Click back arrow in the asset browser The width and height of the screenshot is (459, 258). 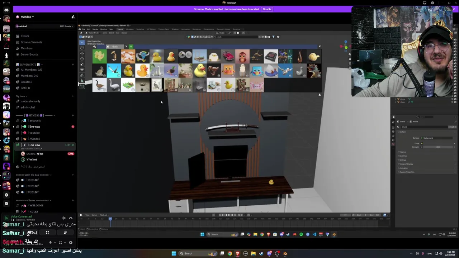[x=94, y=47]
